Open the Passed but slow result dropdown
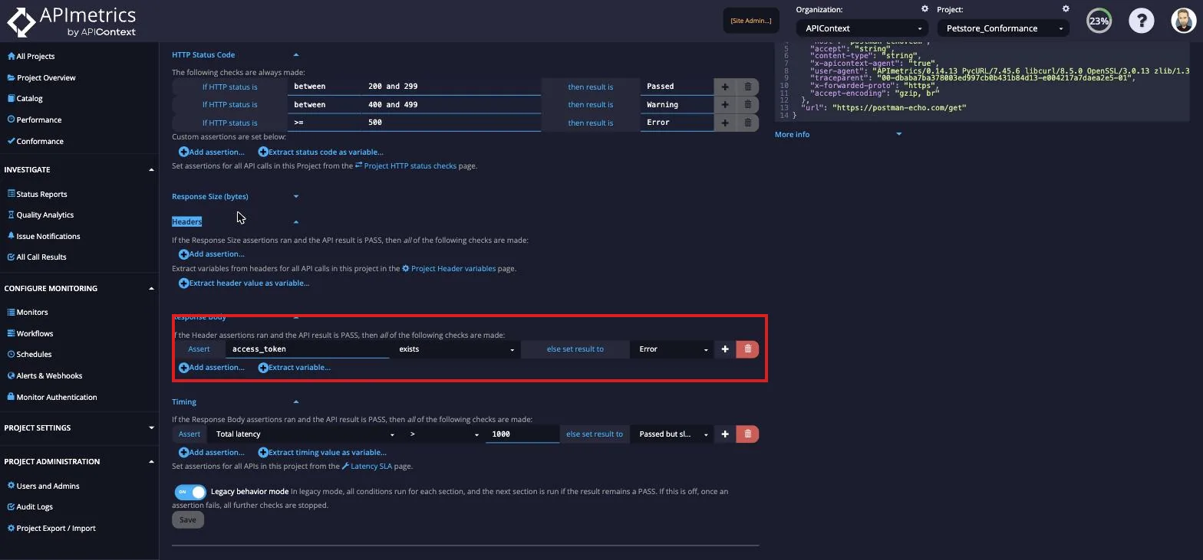The image size is (1203, 560). 673,434
